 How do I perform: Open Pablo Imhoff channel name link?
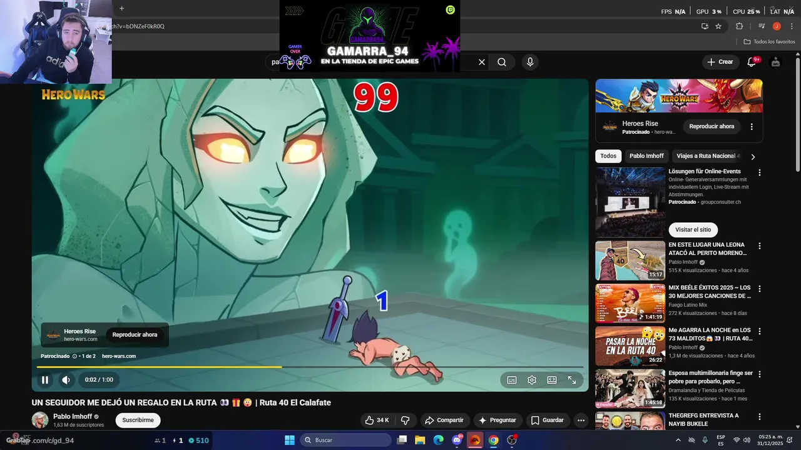pos(73,416)
